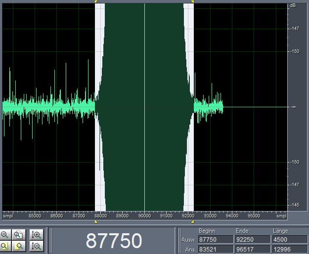
Task: Zoom to left edge of selection
Action: (5, 246)
